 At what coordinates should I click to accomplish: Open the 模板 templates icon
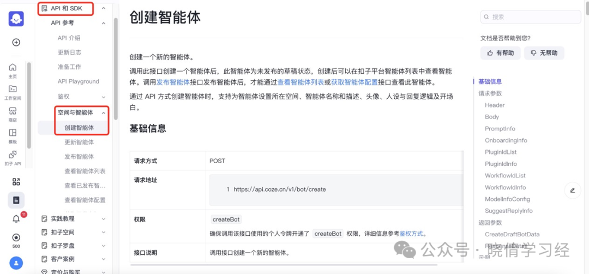point(13,136)
